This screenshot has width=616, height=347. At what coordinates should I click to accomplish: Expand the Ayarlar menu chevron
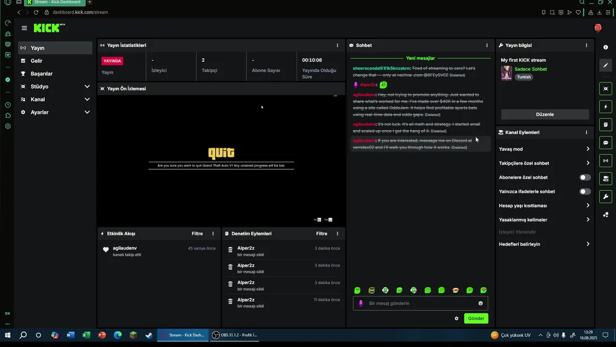(87, 112)
